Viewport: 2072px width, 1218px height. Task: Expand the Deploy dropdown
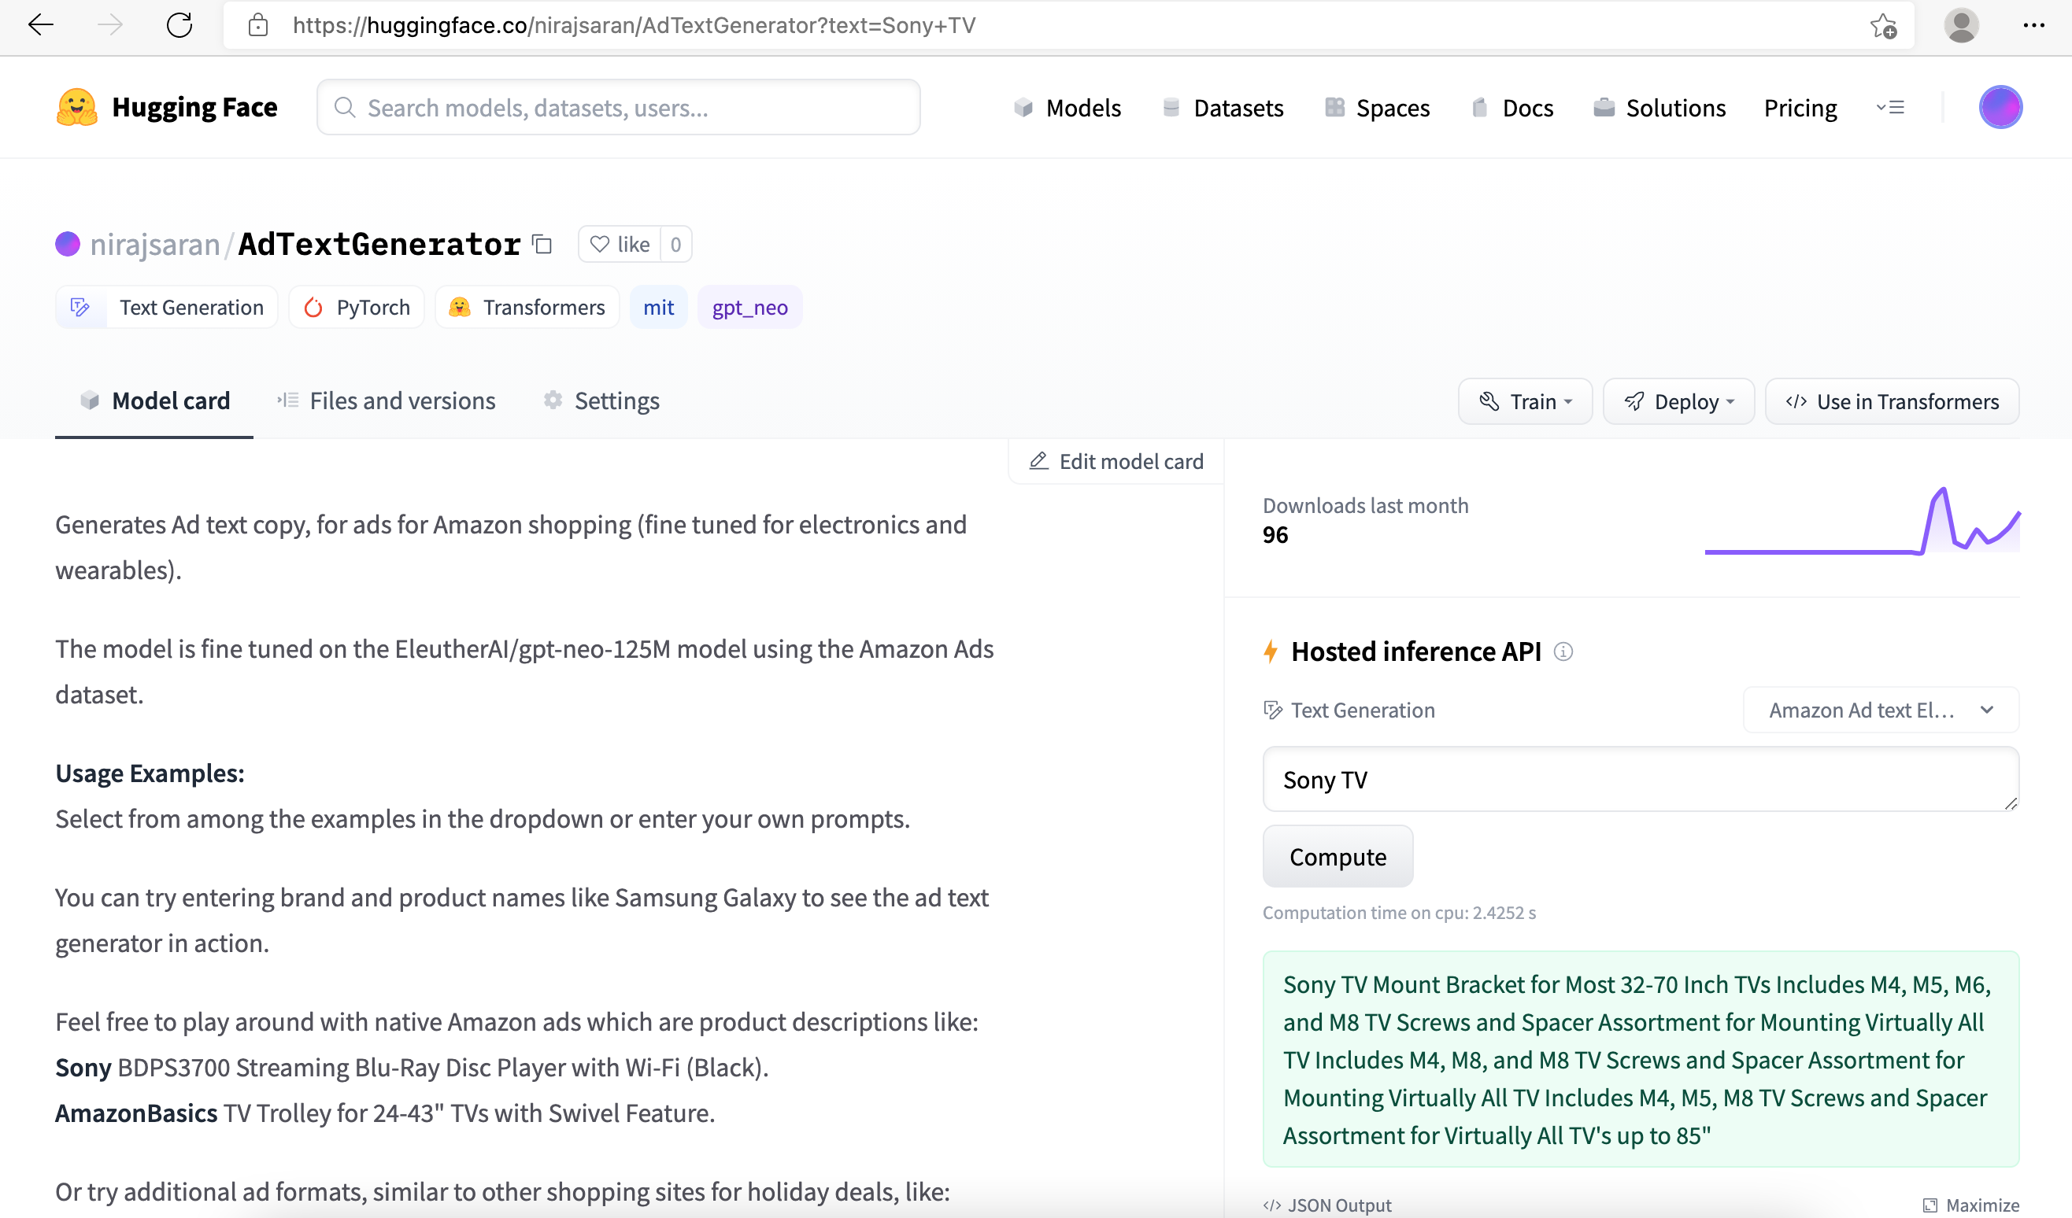(1679, 402)
